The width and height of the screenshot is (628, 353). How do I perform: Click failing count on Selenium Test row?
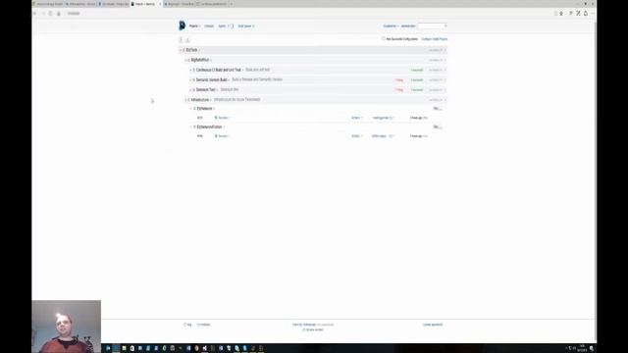[x=399, y=90]
